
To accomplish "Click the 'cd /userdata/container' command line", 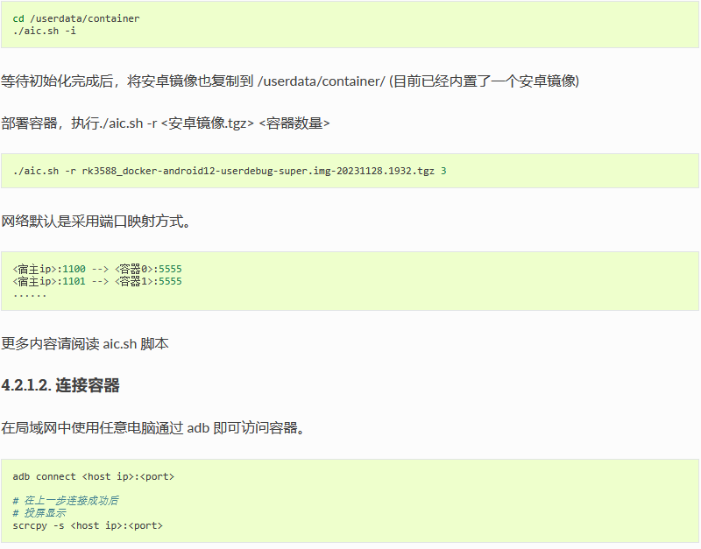I will [76, 18].
